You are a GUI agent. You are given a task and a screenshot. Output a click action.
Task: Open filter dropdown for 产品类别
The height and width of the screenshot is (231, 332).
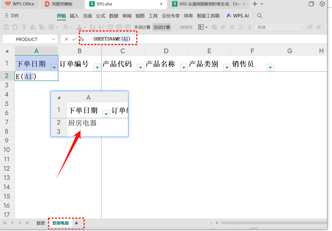tap(227, 67)
